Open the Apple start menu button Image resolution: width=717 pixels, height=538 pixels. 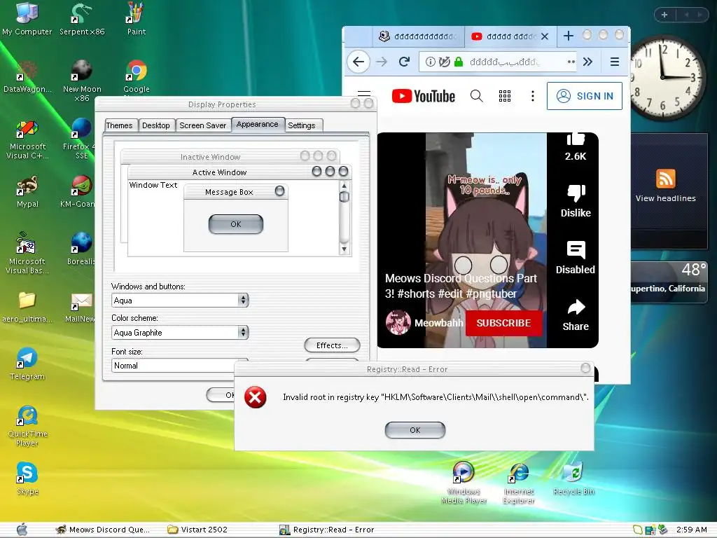[x=22, y=530]
